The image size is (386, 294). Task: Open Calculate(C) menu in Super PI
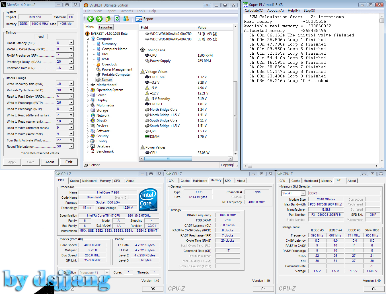click(254, 11)
